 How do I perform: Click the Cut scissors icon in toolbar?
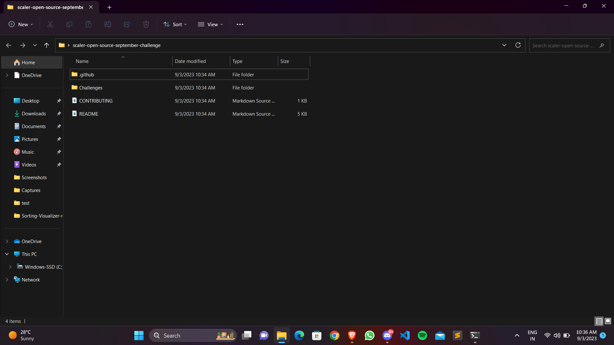click(x=50, y=24)
